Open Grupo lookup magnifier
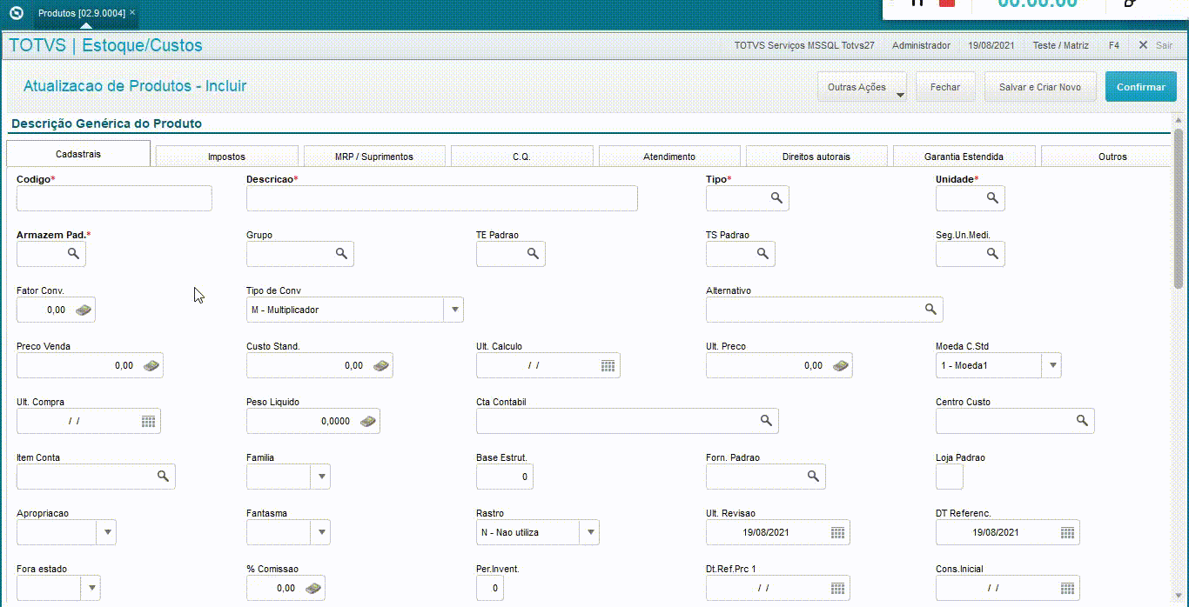 pyautogui.click(x=342, y=254)
